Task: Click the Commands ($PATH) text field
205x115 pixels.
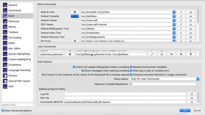Action: 125,102
